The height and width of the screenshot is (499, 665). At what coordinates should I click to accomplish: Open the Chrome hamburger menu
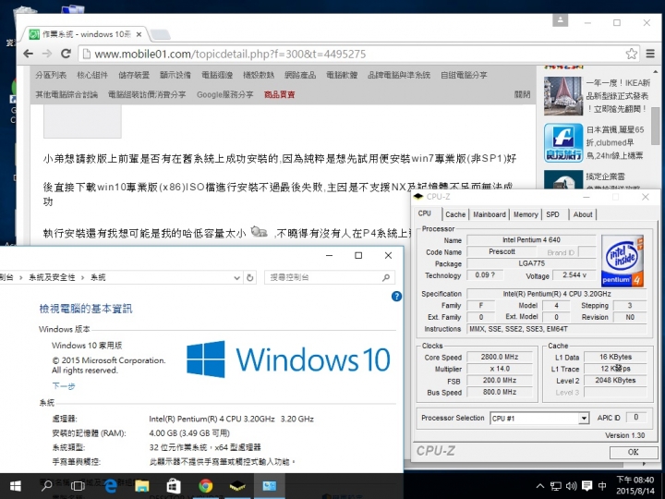650,54
